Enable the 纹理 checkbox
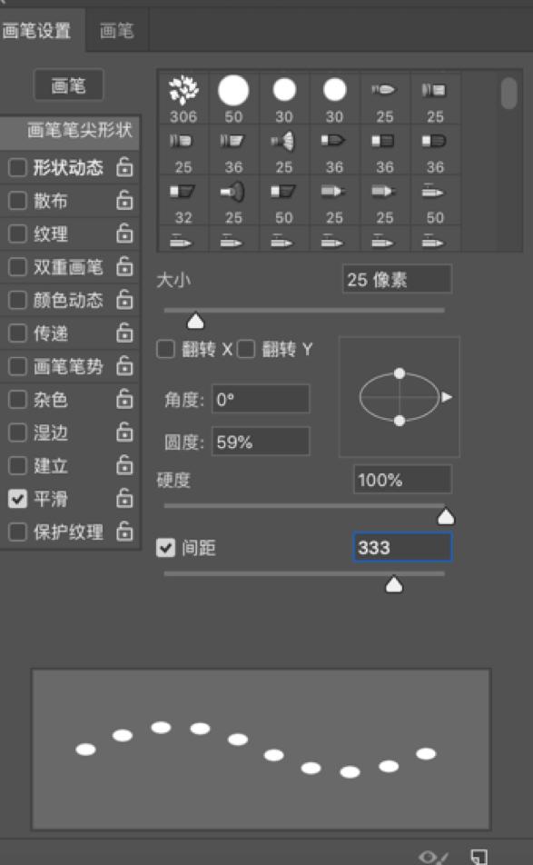 [x=17, y=234]
